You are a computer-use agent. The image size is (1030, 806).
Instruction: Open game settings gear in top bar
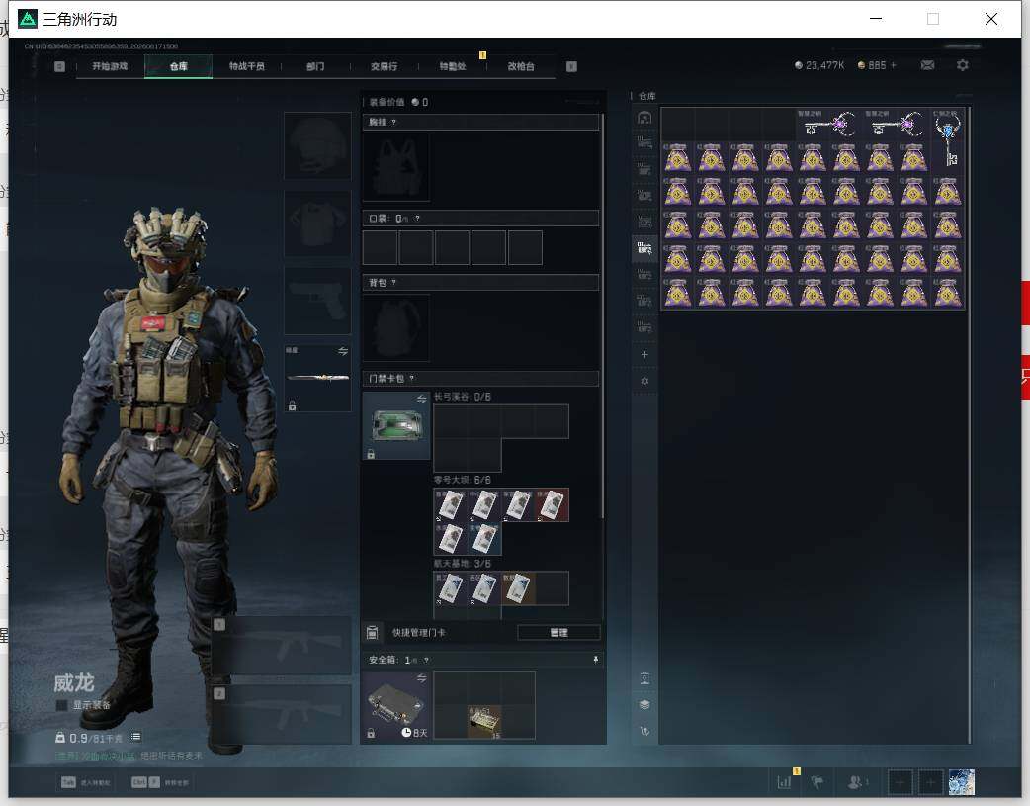963,65
